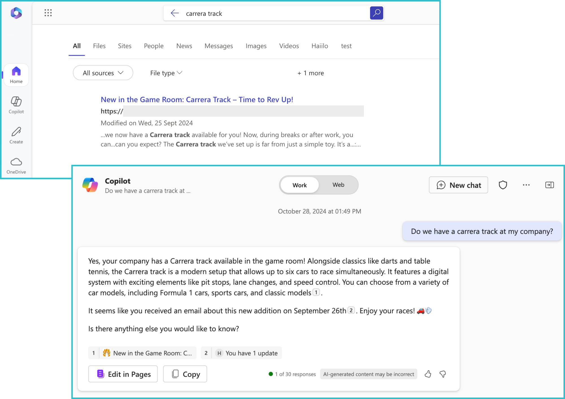565x399 pixels.
Task: Give the response a thumbs up
Action: tap(428, 374)
